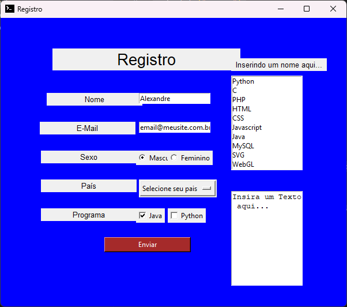The height and width of the screenshot is (307, 347).
Task: Select the Masculino radio button
Action: click(142, 158)
